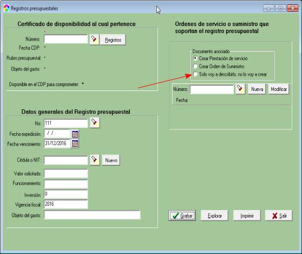The height and width of the screenshot is (254, 302).
Task: Click the flashlight lookup icon beside Registro No. 111
Action: pos(95,123)
